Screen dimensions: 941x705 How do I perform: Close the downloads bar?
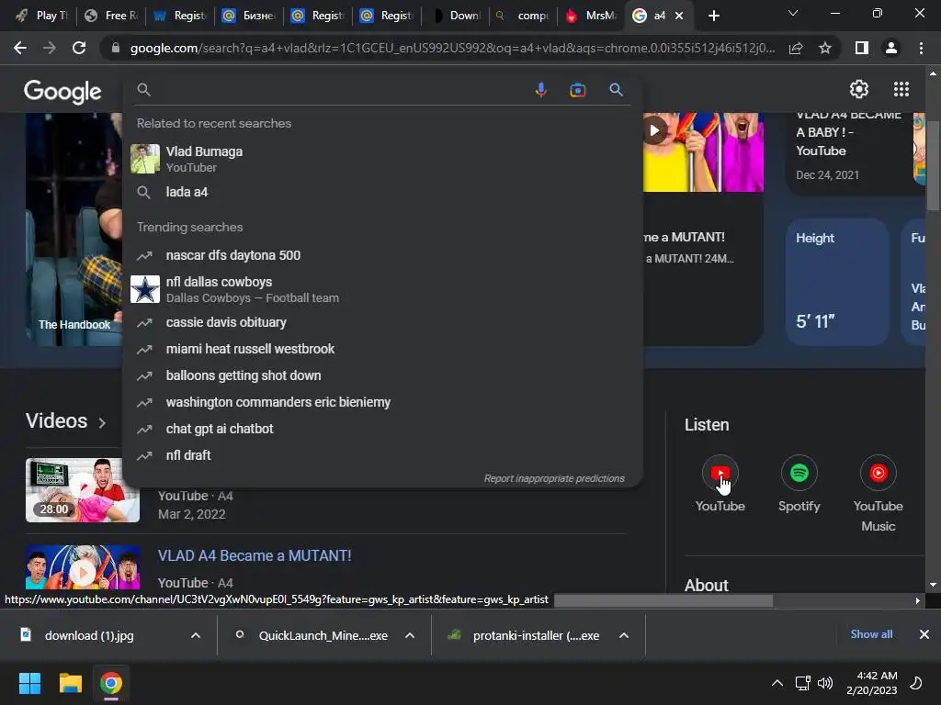tap(924, 634)
